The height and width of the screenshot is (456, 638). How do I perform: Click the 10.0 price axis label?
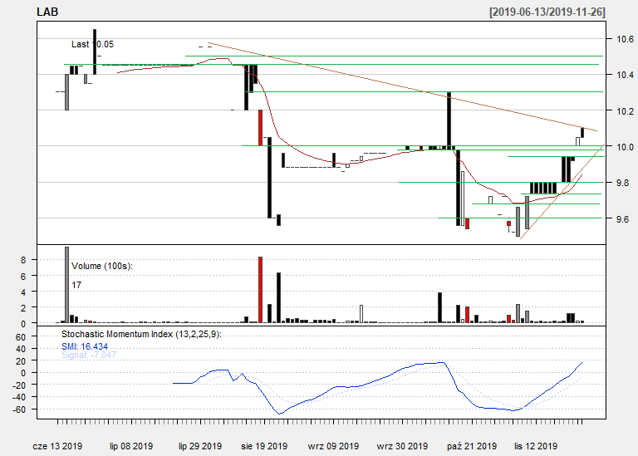[625, 147]
